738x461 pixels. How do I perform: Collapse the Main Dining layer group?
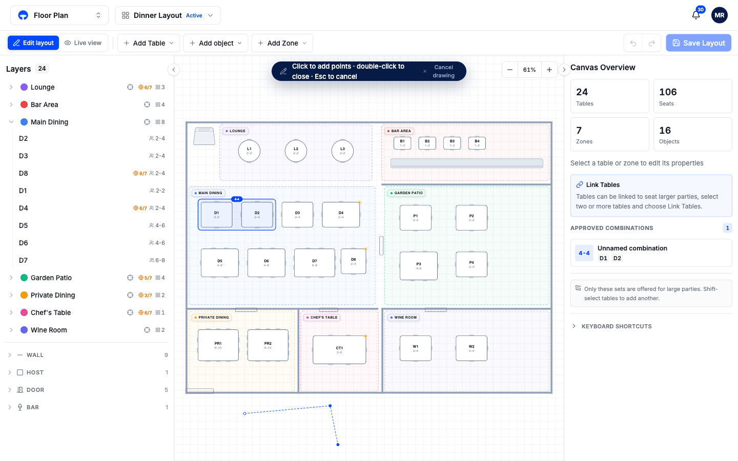coord(11,122)
